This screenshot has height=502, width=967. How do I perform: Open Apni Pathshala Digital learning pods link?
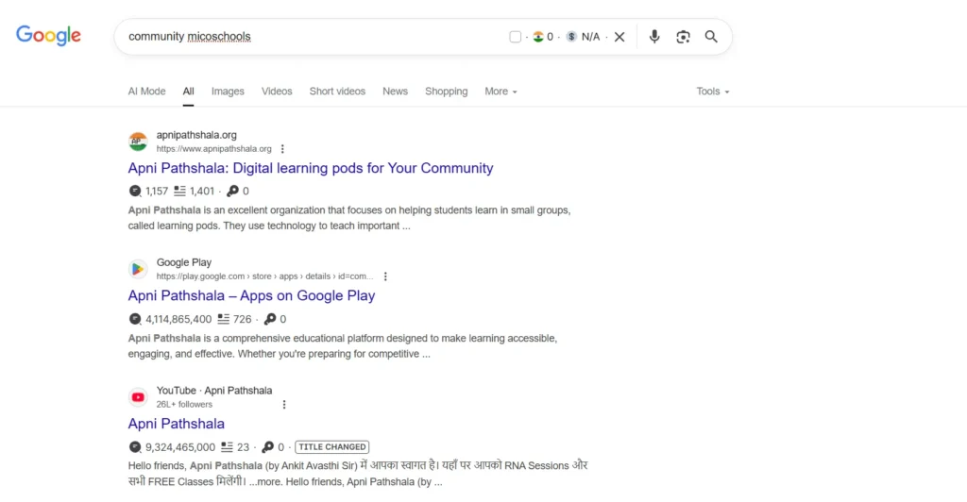[311, 168]
